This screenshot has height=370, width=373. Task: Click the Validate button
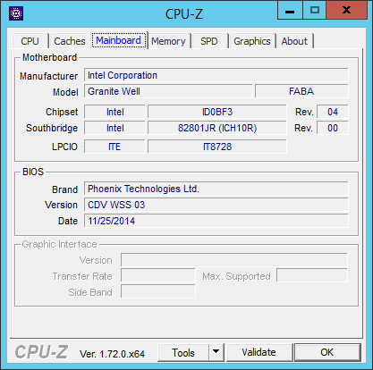point(259,352)
